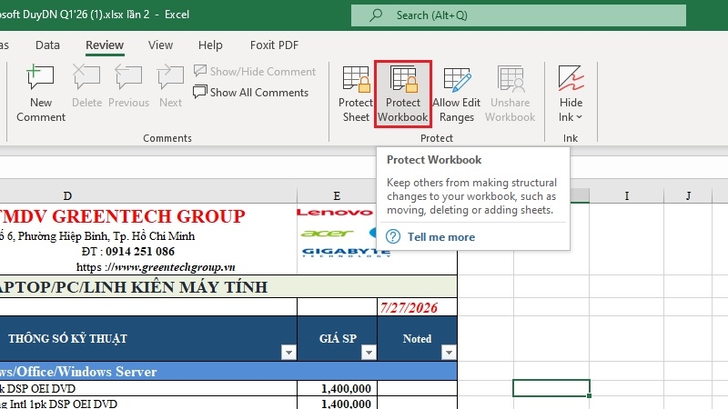Select the Review tab
Screen dimensions: 728x409
[105, 45]
